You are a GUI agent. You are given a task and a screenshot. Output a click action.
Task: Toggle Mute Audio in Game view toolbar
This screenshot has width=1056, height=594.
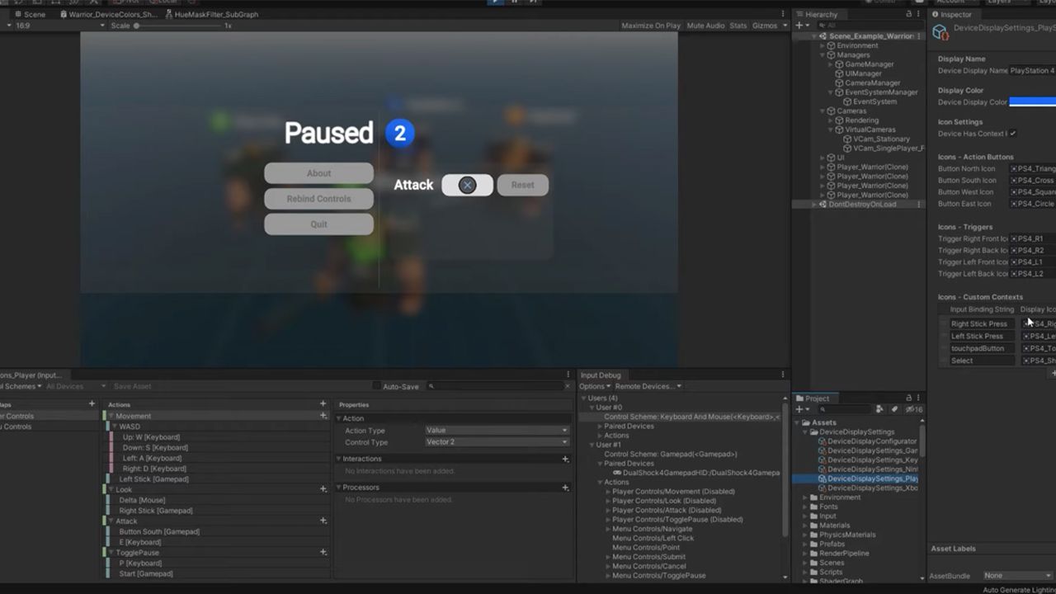click(705, 26)
